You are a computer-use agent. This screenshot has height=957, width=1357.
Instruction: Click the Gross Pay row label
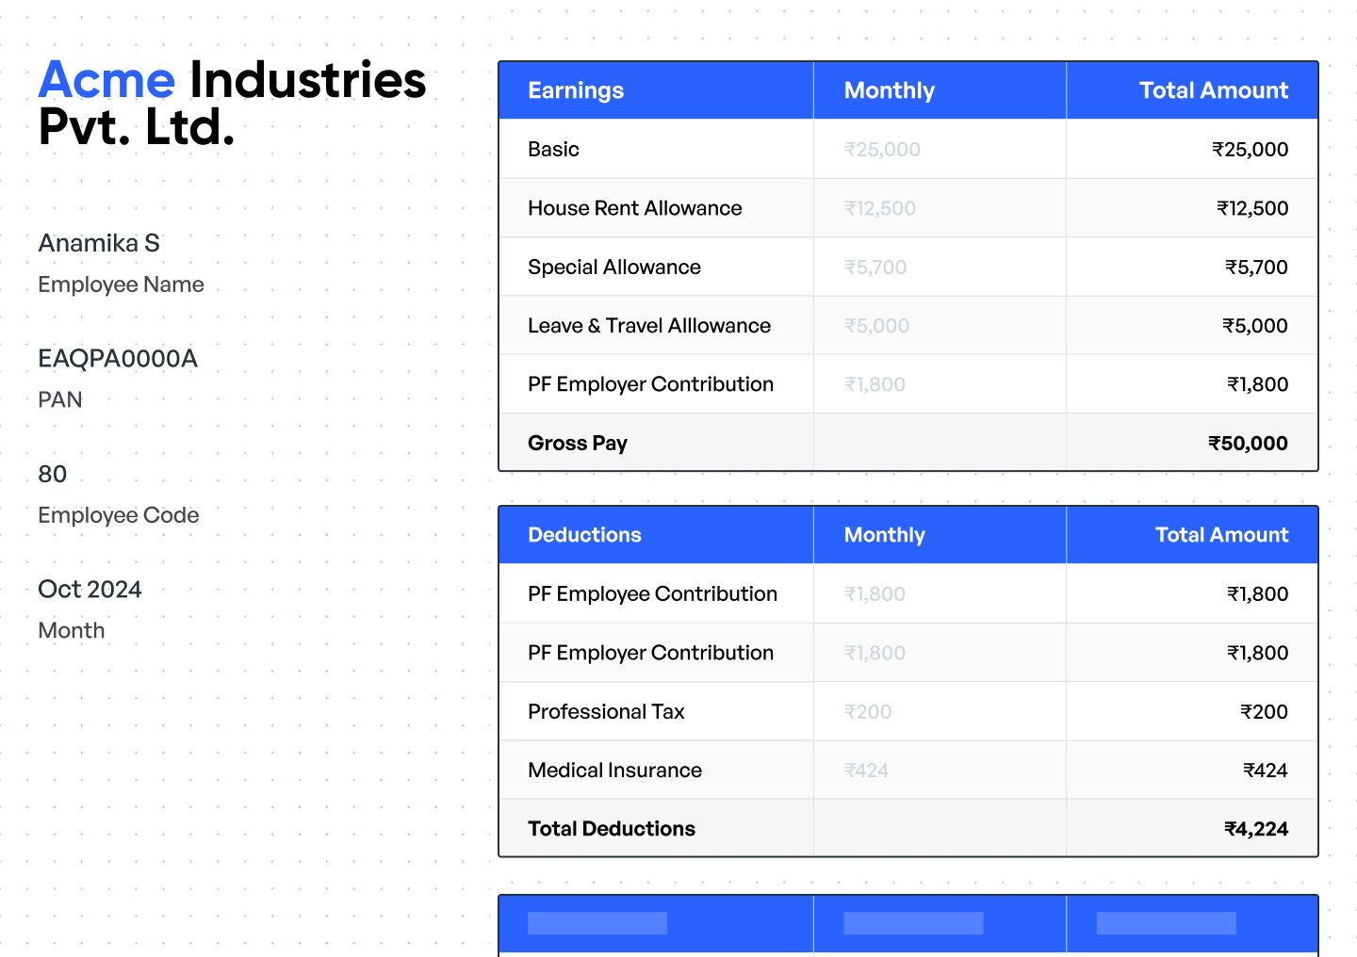coord(578,444)
